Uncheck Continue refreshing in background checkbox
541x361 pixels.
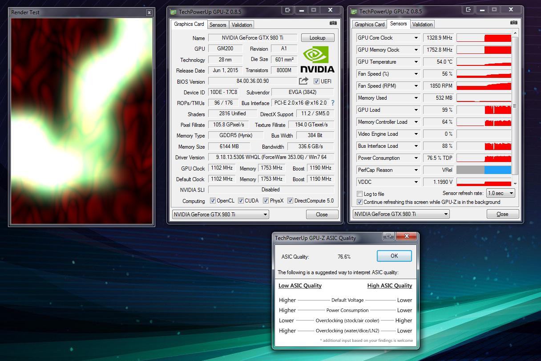point(359,202)
